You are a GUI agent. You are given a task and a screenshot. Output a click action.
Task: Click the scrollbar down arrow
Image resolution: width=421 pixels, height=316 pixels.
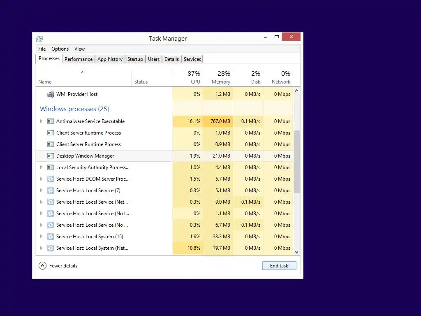[x=297, y=252]
